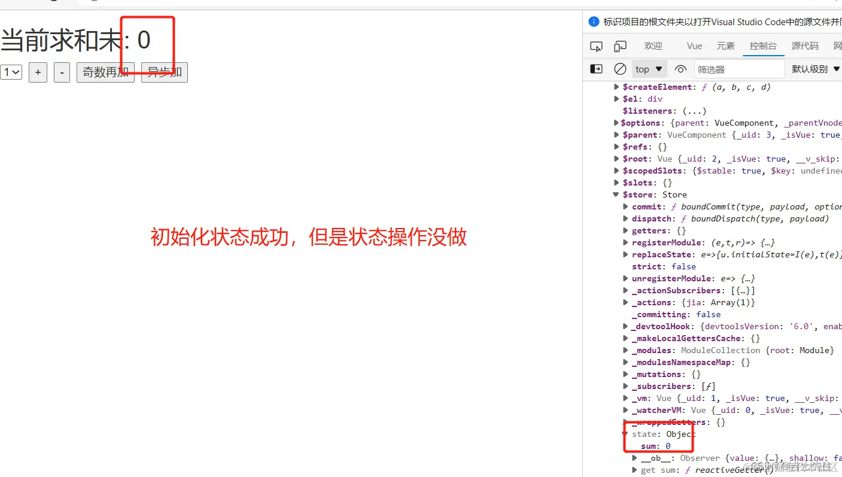Select the _committing: false property line
The image size is (842, 477).
point(676,314)
